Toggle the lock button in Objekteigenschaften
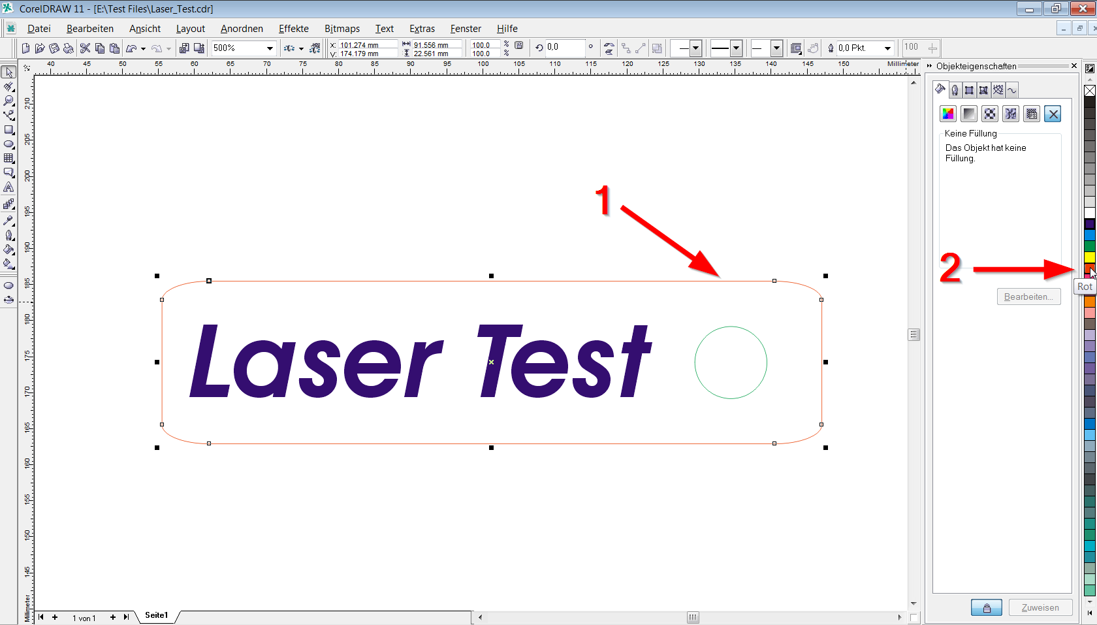The height and width of the screenshot is (625, 1097). pyautogui.click(x=987, y=608)
